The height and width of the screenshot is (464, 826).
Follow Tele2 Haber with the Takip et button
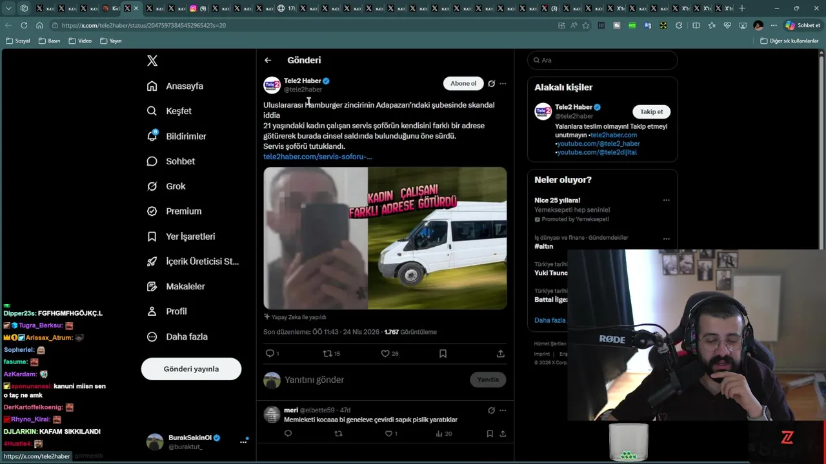[651, 111]
